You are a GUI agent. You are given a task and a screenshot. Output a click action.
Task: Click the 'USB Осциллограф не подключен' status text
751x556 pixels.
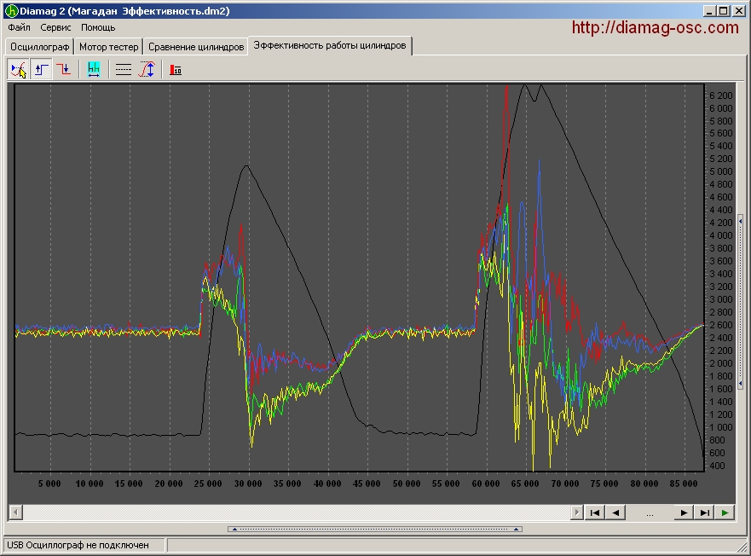(x=78, y=545)
